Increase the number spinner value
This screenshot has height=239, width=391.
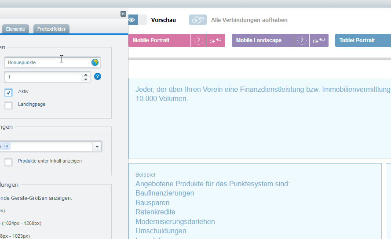coord(85,74)
